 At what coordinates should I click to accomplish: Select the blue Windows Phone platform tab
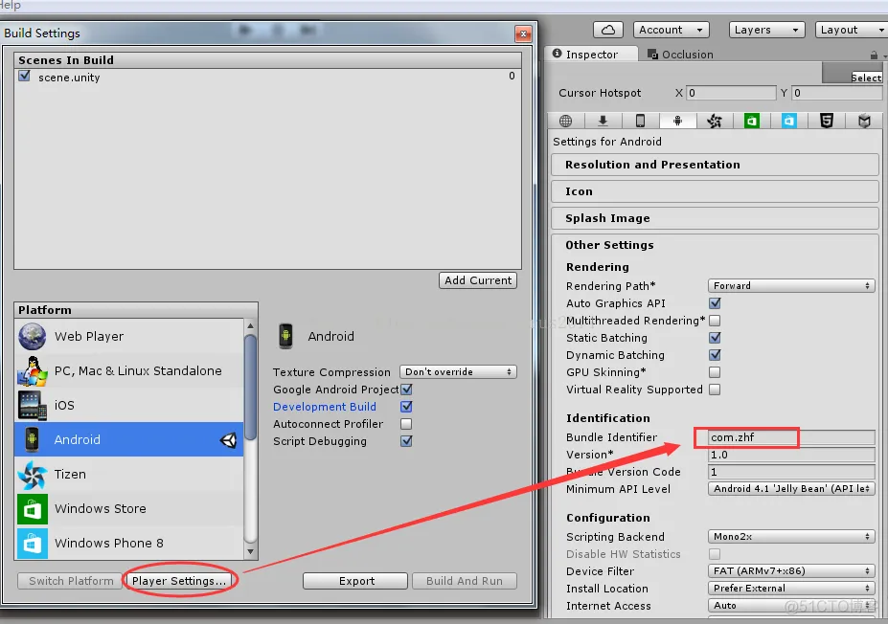click(x=789, y=121)
